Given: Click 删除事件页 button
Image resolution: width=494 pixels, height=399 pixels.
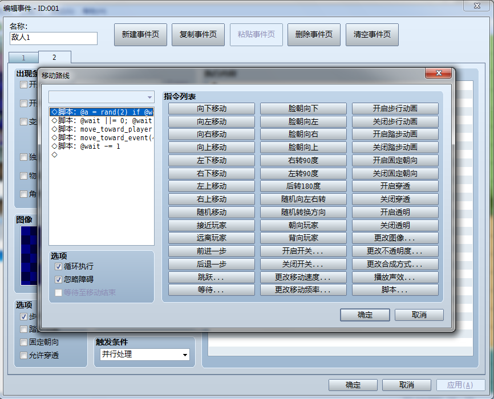Looking at the screenshot, I should tap(314, 34).
